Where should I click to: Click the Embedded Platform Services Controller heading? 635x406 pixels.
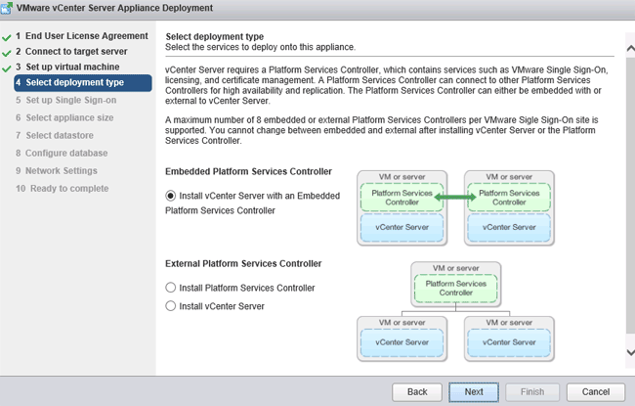pos(248,171)
